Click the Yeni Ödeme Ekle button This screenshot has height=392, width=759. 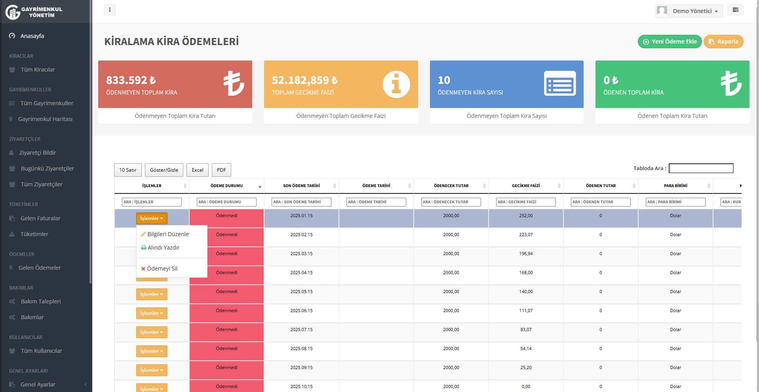pyautogui.click(x=670, y=42)
